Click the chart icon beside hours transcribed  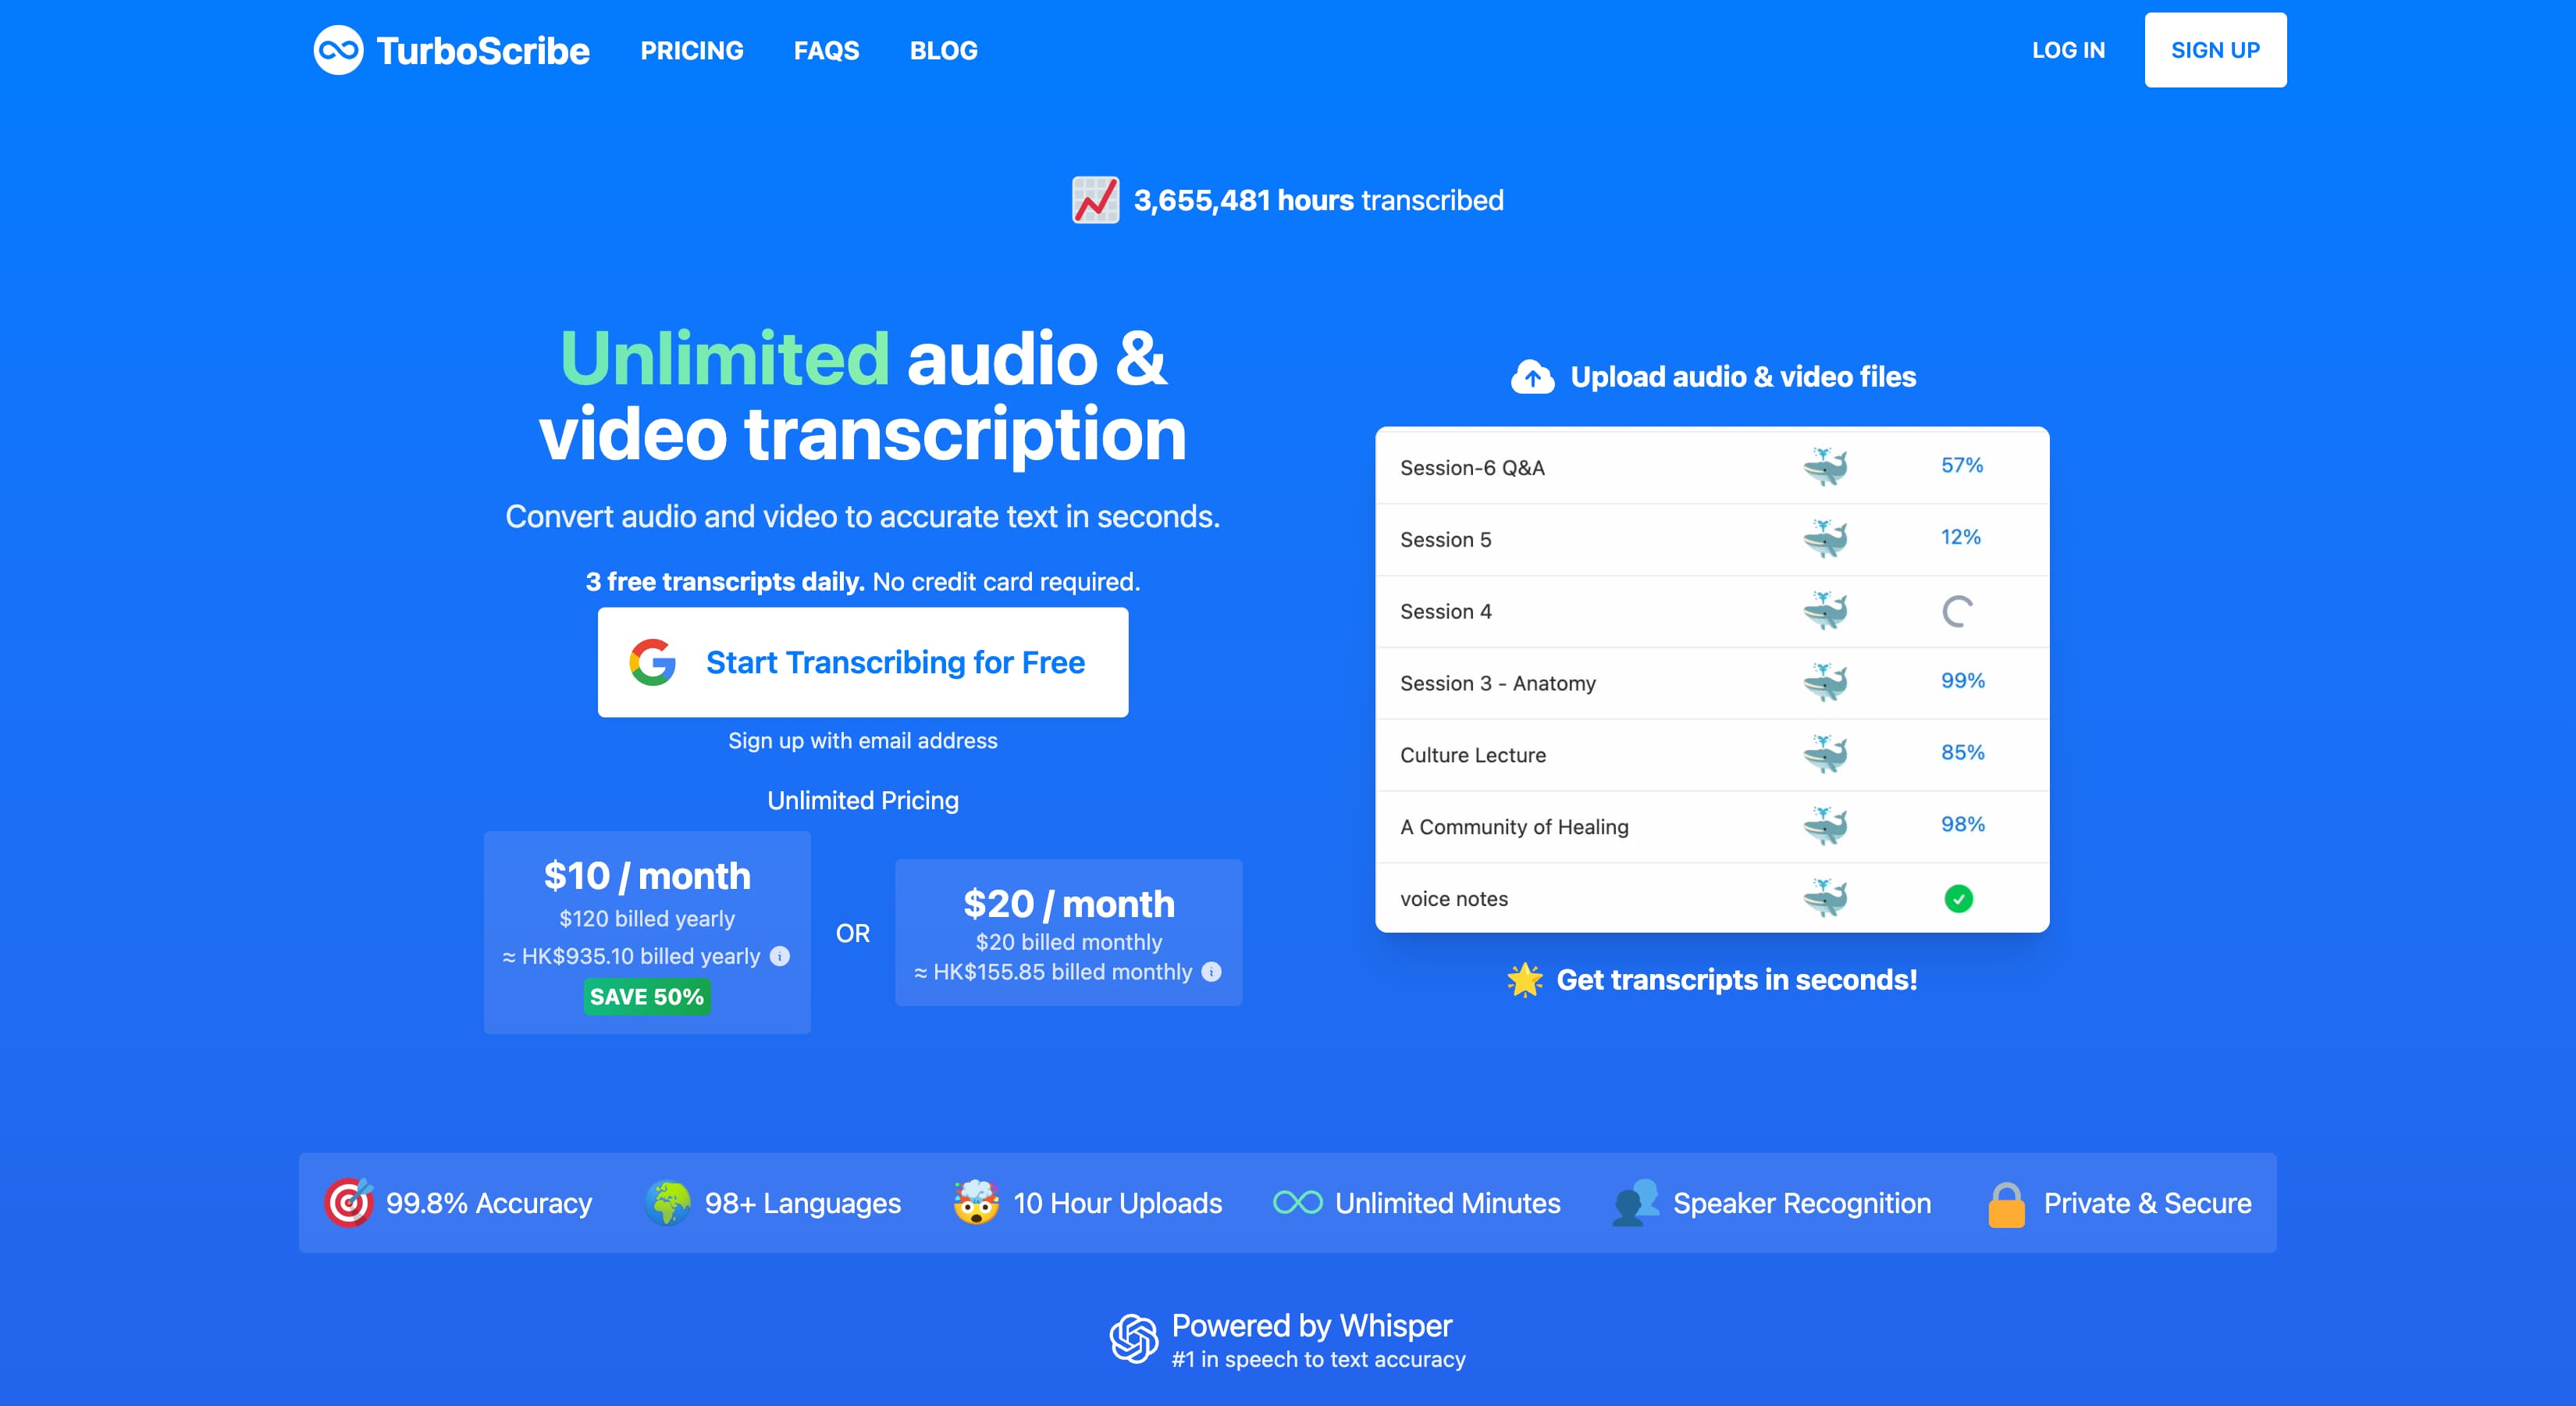[1096, 198]
